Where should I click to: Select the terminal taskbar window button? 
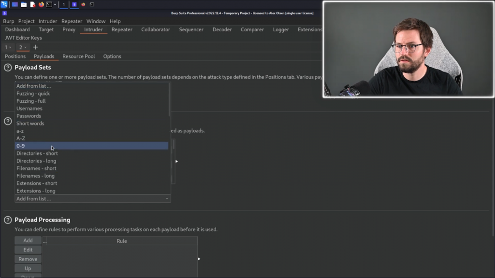92,4
